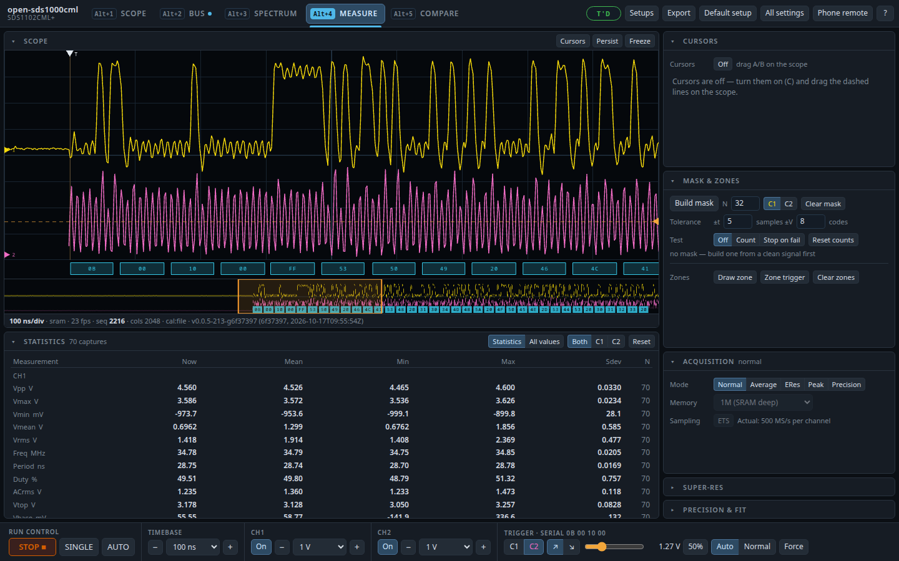Open the Compare tab
Image resolution: width=899 pixels, height=561 pixels.
[426, 14]
